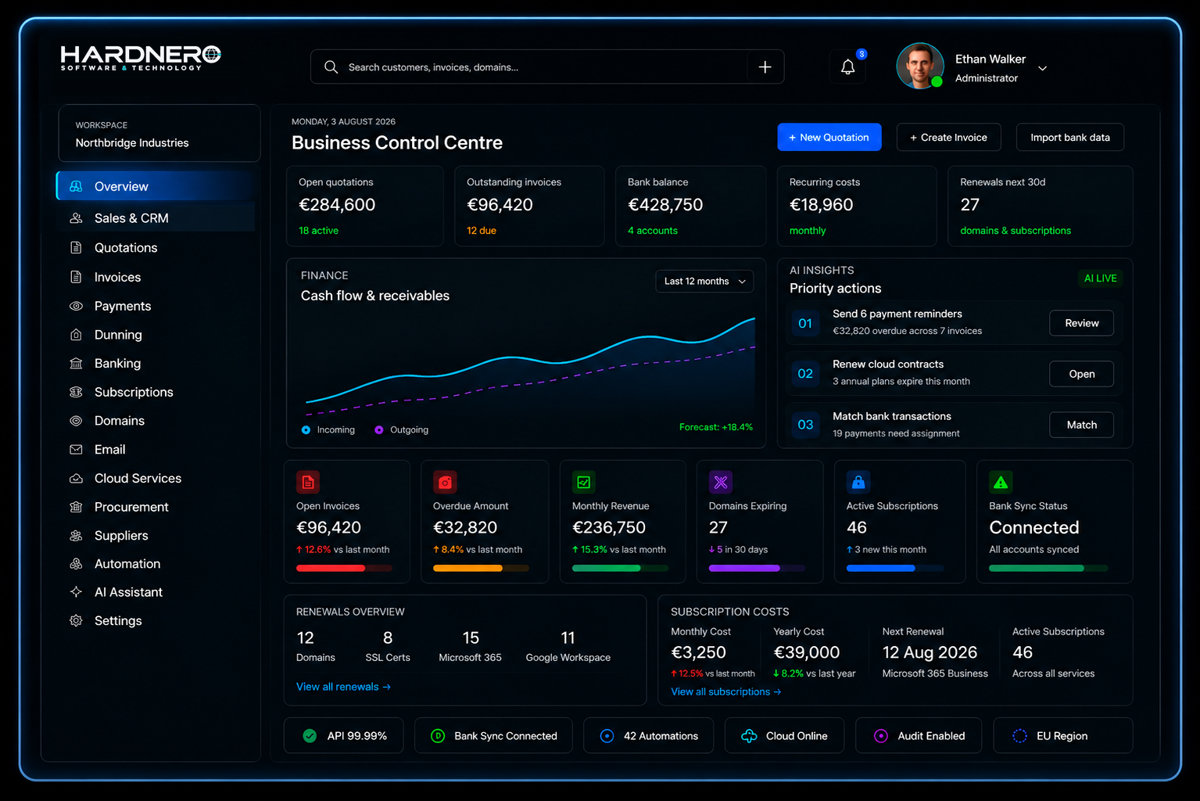Open the Northbridge Industries workspace selector
This screenshot has width=1200, height=801.
[x=159, y=134]
